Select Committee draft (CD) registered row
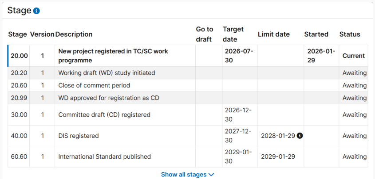The height and width of the screenshot is (179, 375). (104, 115)
